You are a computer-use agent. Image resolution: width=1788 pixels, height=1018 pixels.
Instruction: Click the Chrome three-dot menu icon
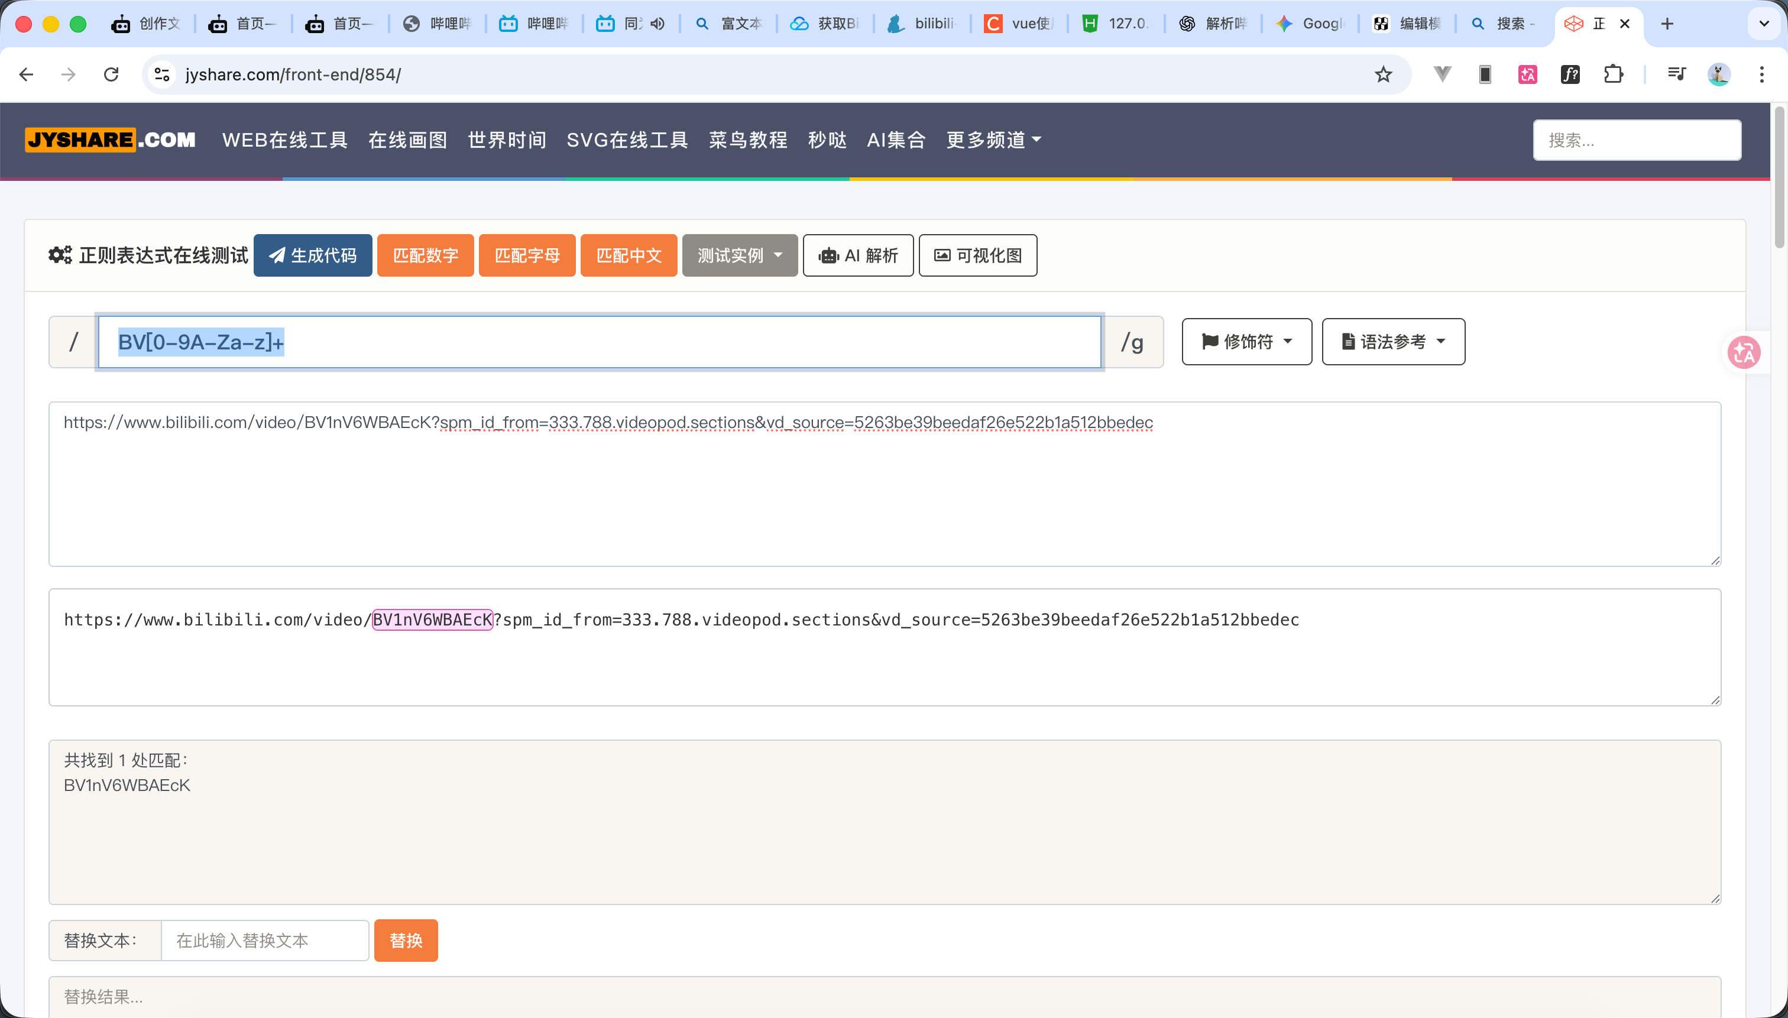[1761, 74]
